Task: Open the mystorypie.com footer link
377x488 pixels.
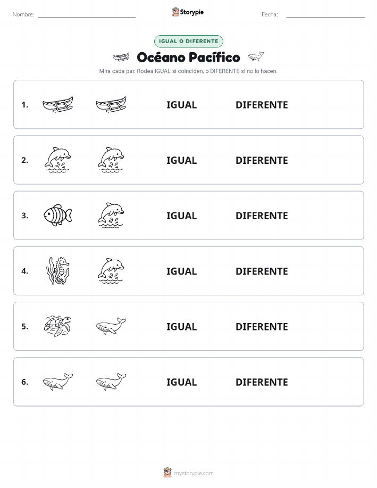Action: coord(194,473)
